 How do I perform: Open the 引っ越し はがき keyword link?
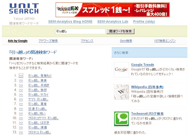(39, 123)
